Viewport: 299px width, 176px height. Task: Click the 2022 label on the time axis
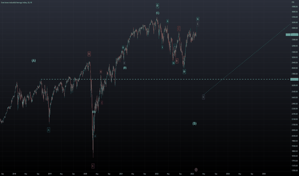click(157, 174)
